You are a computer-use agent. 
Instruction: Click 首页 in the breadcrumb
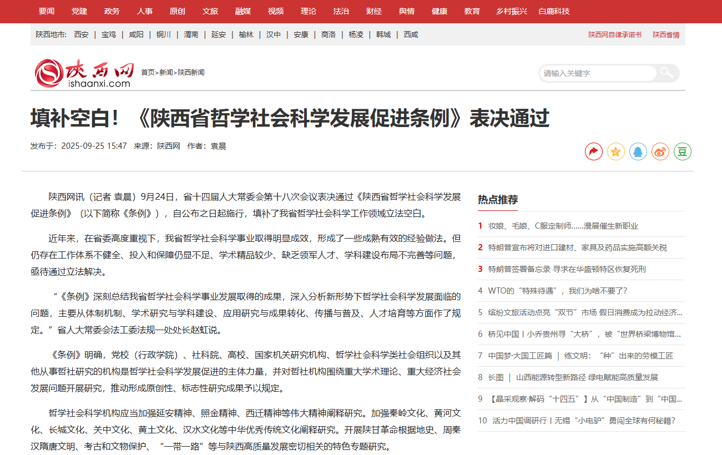click(x=148, y=73)
